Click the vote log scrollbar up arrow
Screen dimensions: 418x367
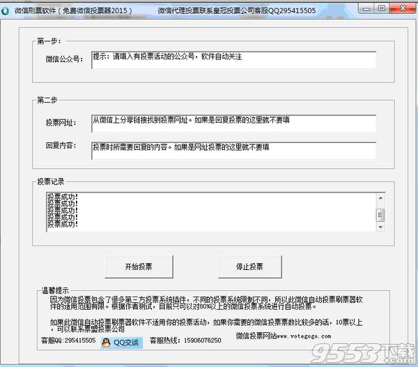coord(380,198)
